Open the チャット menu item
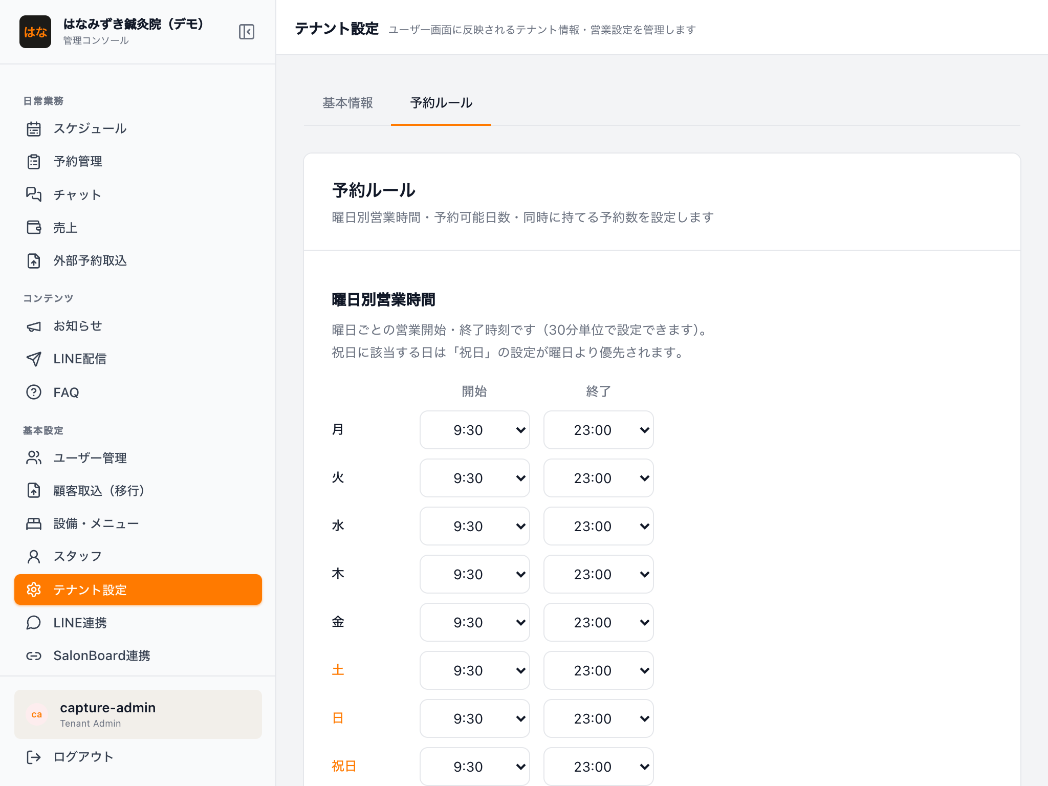Viewport: 1048px width, 786px height. click(x=138, y=194)
